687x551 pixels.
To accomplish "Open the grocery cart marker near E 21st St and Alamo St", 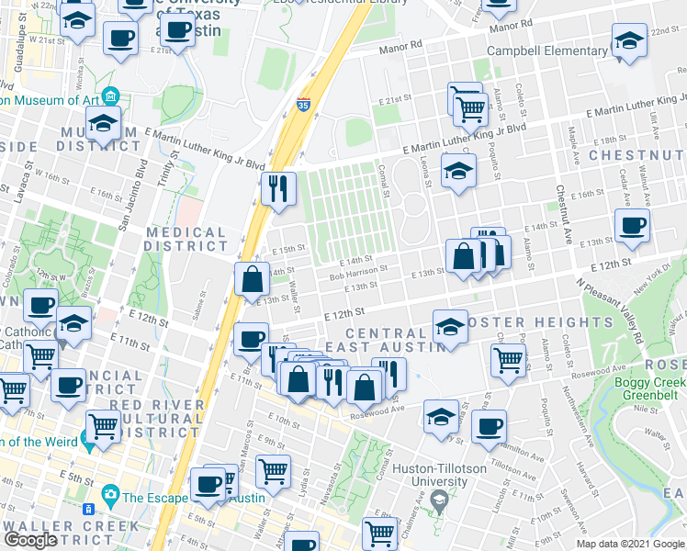I will point(470,110).
